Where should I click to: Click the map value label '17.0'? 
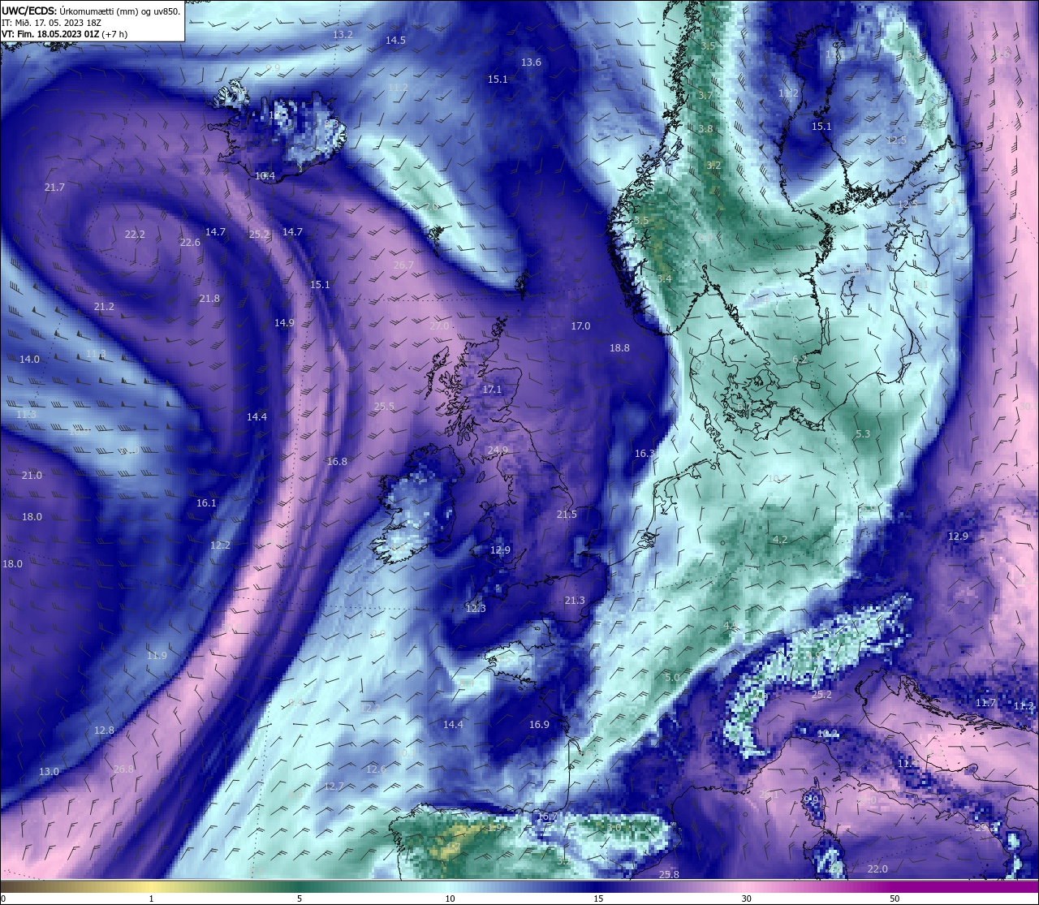tap(580, 326)
